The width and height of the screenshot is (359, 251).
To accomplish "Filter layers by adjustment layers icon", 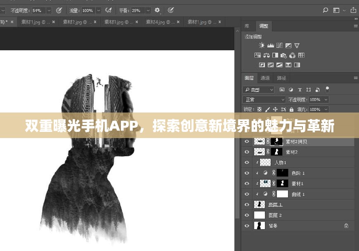I will pos(291,89).
